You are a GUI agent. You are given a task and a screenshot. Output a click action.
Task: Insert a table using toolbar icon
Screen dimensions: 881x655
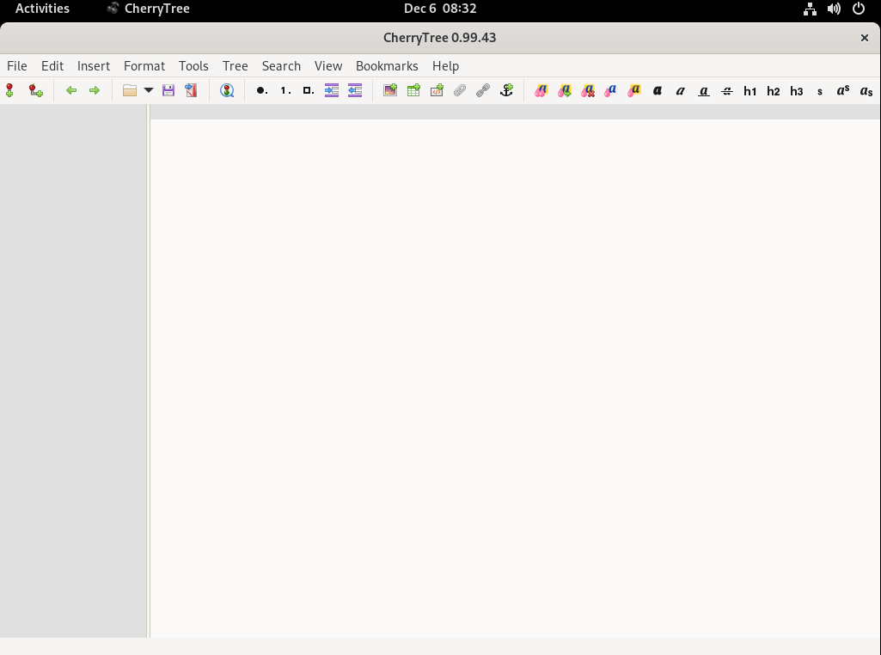413,90
